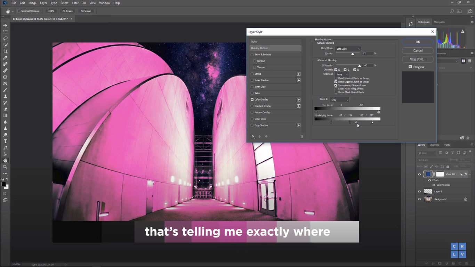The image size is (475, 267).
Task: Select the Lasso tool
Action: pos(5,39)
